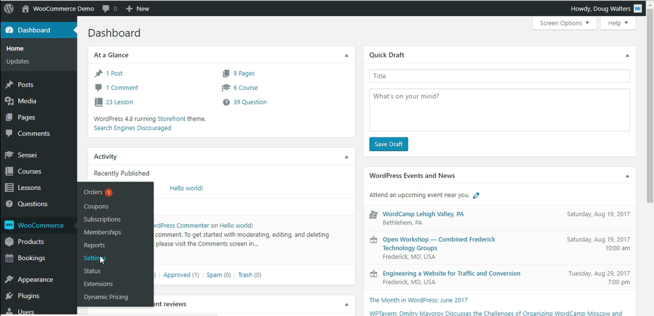The image size is (654, 316).
Task: Click the WooCommerce logo icon in sidebar
Action: click(x=9, y=225)
